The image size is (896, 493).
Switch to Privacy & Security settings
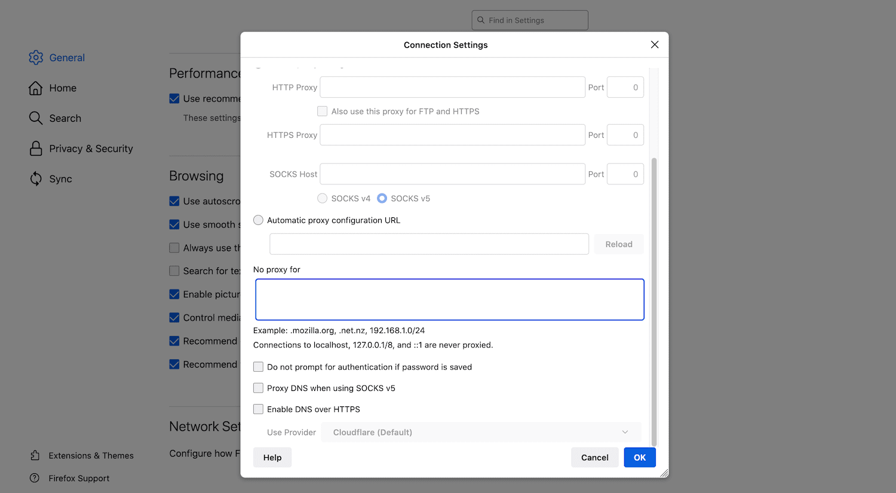(90, 148)
